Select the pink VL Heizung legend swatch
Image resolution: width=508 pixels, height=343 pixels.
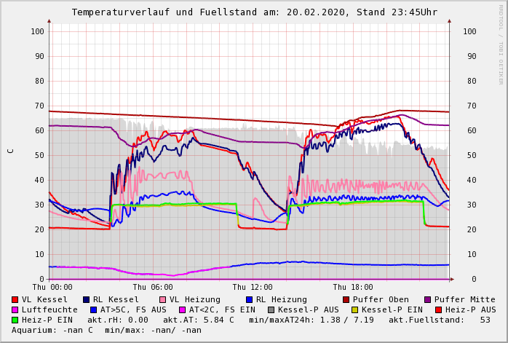(x=163, y=299)
